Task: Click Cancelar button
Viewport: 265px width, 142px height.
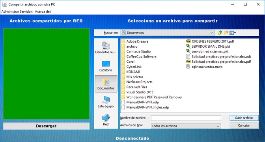Action: point(244,125)
